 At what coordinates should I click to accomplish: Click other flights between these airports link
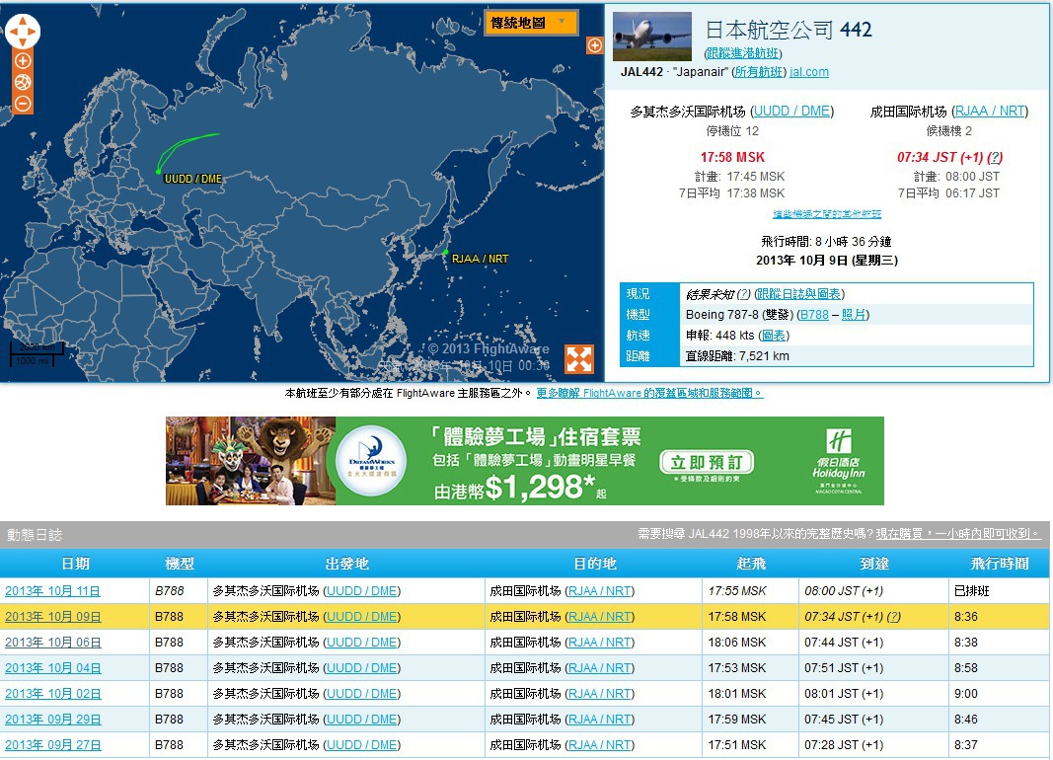pyautogui.click(x=827, y=214)
